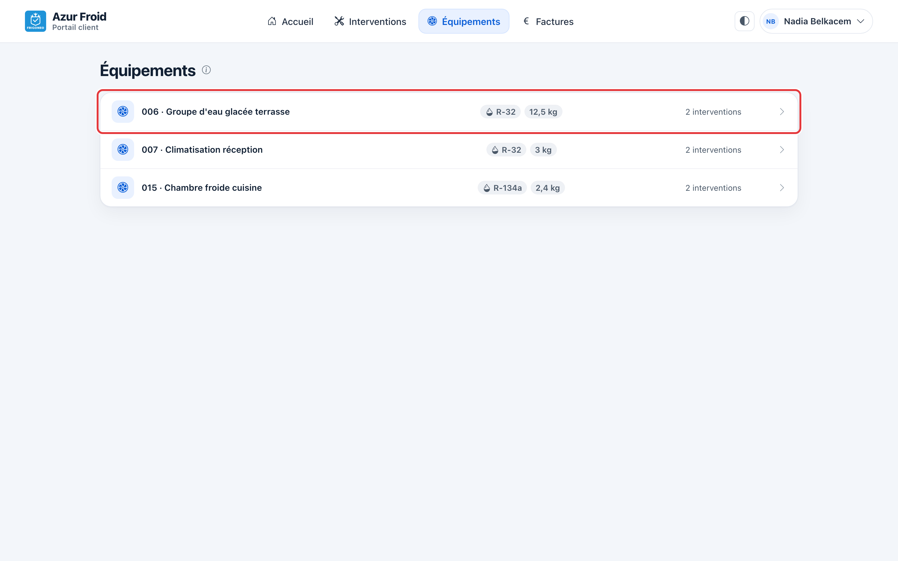Click the droplet icon on row 007 badge
Screen dimensions: 898x561
coord(495,150)
